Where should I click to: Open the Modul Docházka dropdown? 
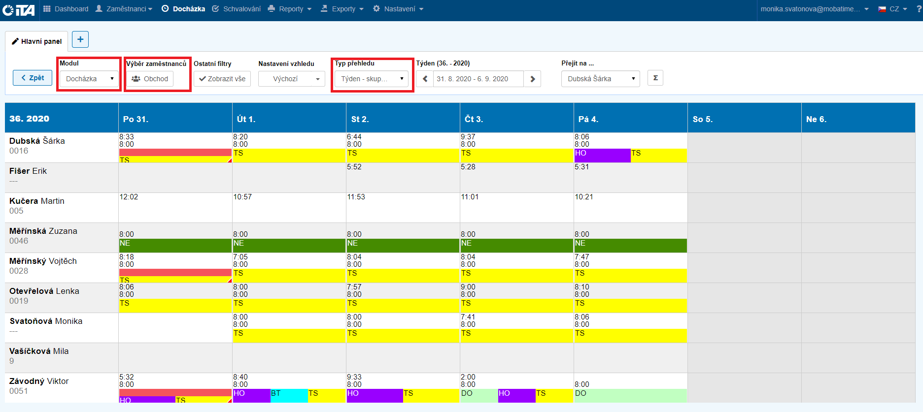coord(89,79)
